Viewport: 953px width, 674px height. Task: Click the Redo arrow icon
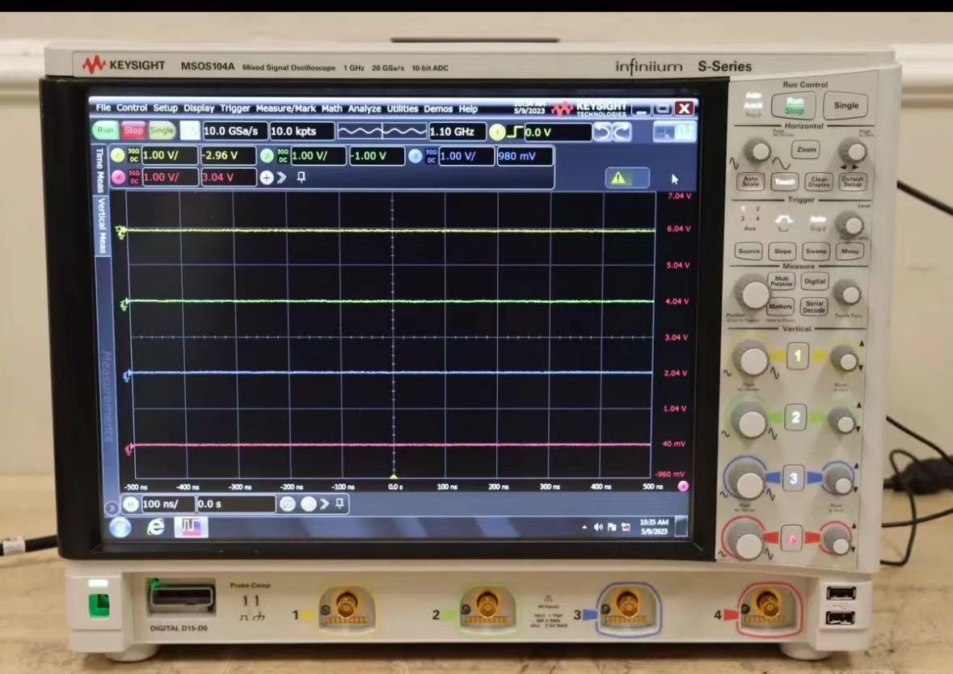tap(622, 133)
